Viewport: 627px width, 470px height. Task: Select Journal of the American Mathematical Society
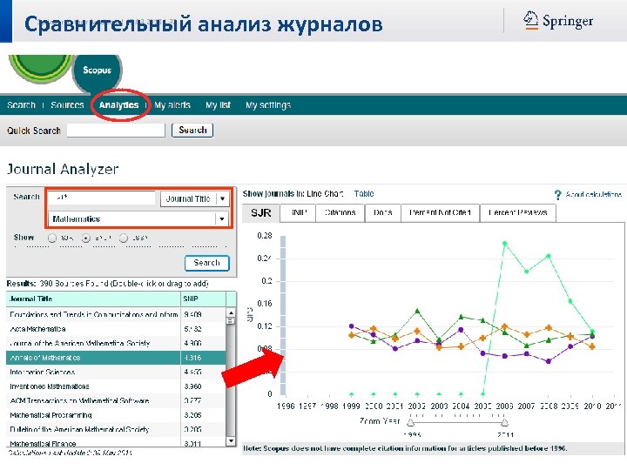[116, 343]
